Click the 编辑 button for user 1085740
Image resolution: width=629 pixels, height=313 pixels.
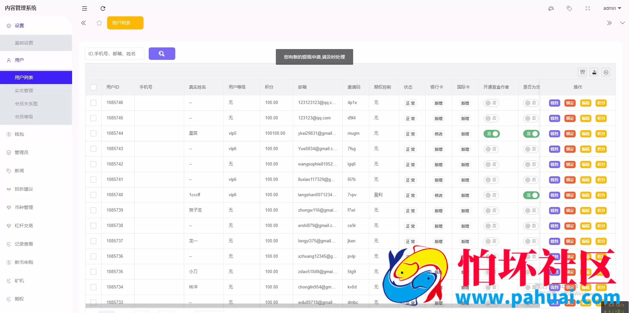(586, 195)
